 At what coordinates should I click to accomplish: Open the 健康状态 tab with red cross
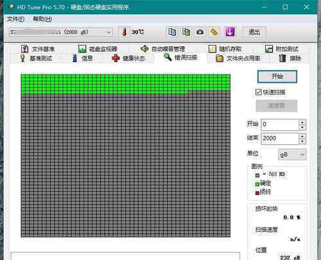128,58
